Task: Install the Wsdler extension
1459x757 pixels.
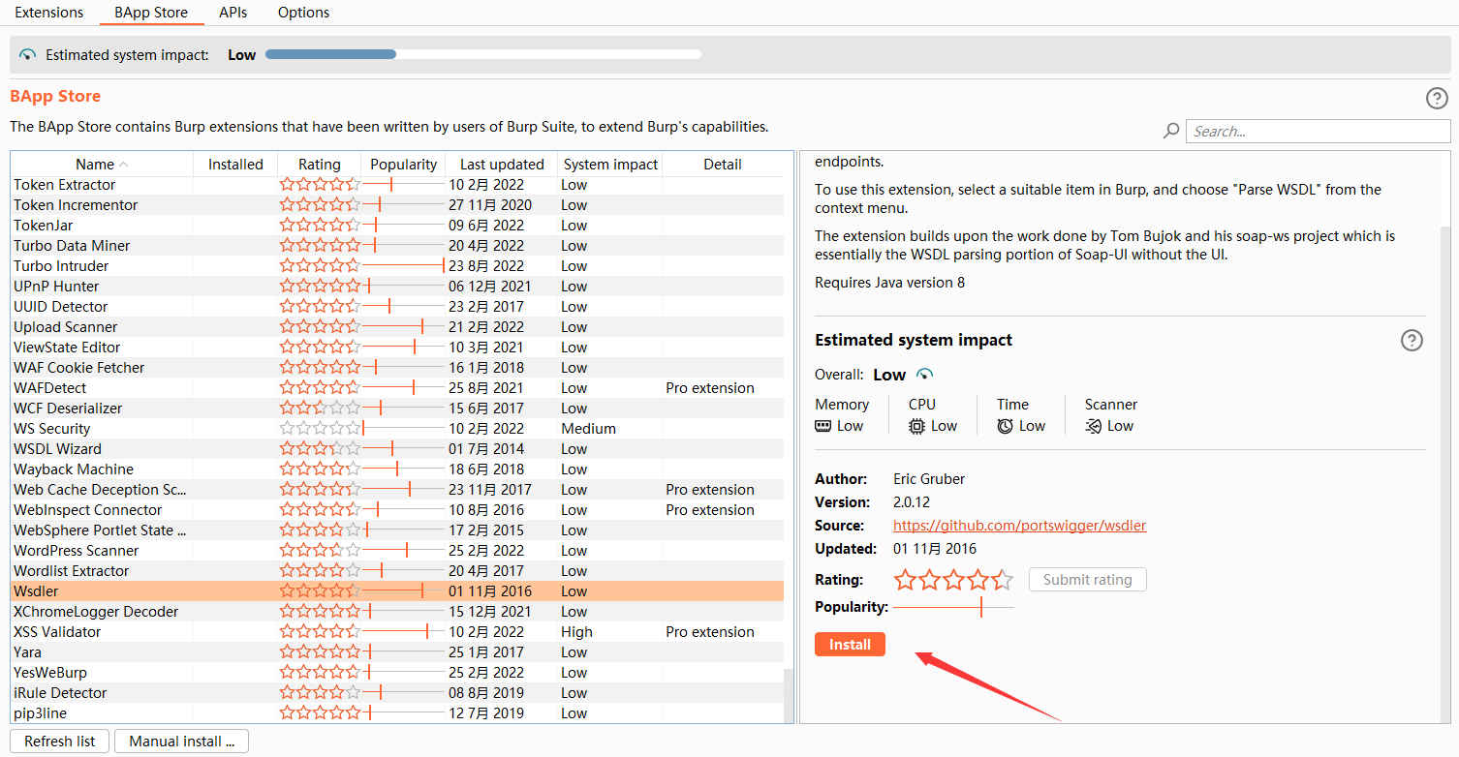Action: pos(850,644)
